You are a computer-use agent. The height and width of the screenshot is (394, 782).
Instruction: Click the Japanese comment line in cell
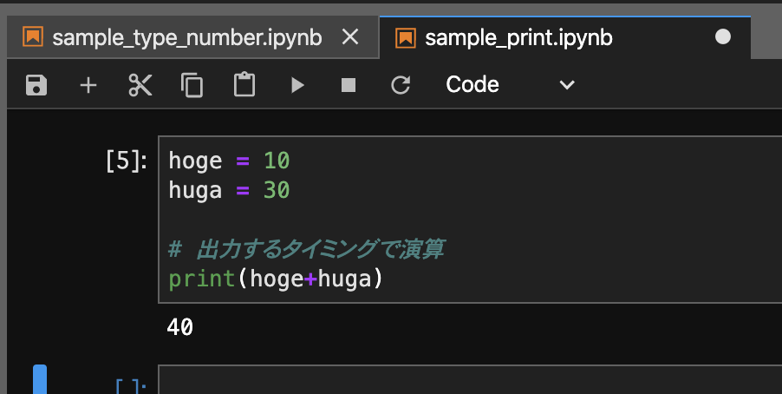click(307, 251)
